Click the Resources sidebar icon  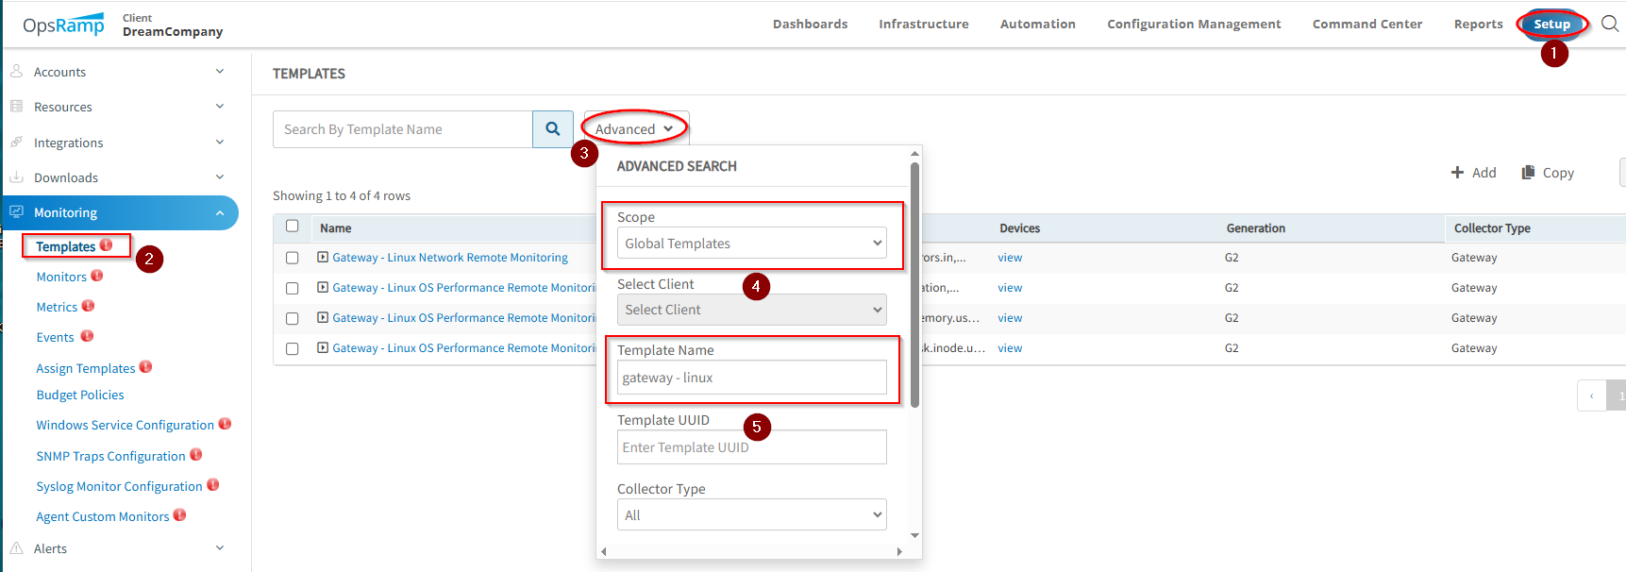pyautogui.click(x=16, y=107)
